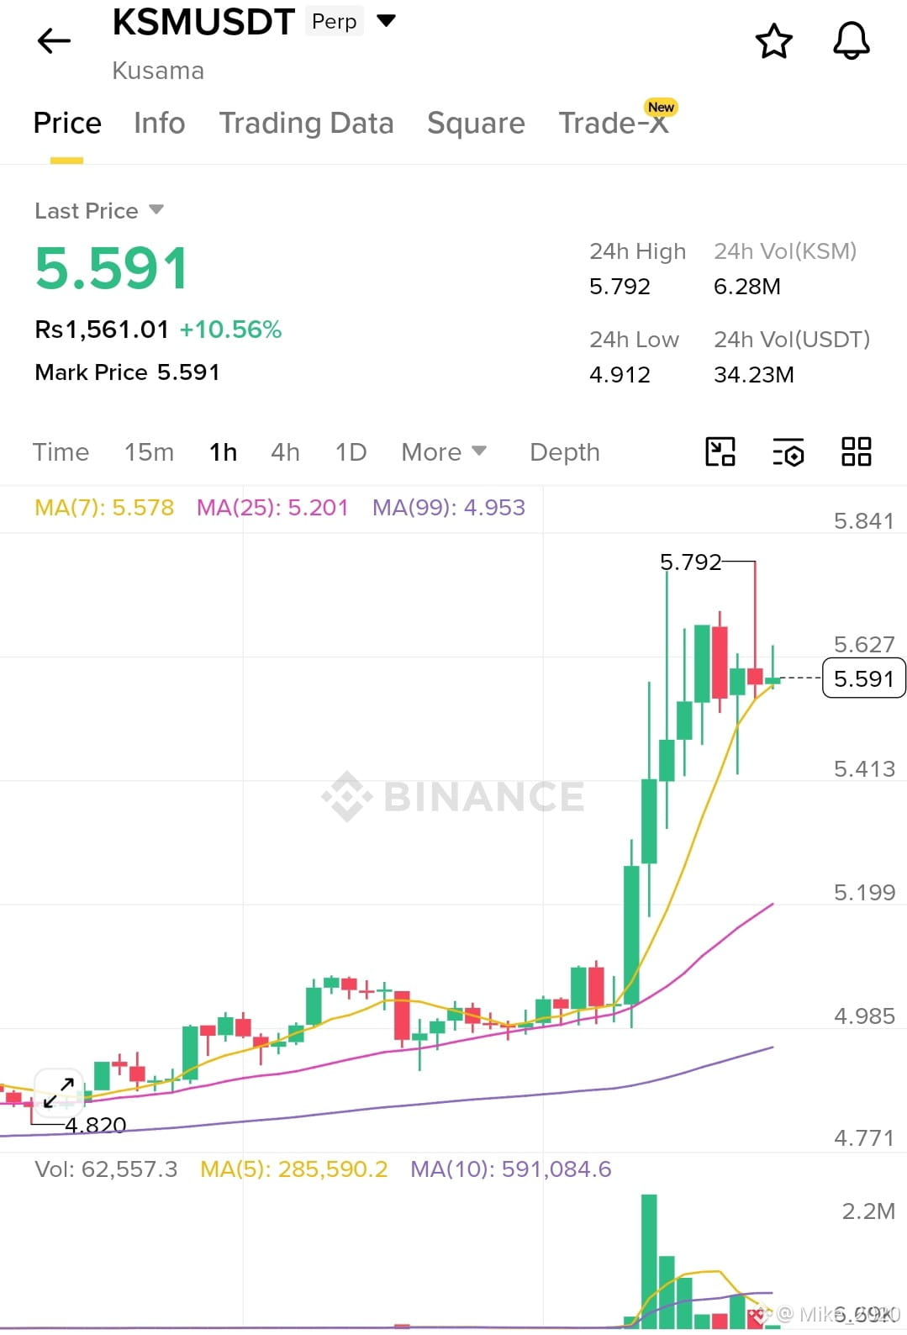Viewport: 907px width, 1335px height.
Task: Select the 1D chart interval
Action: click(x=351, y=452)
